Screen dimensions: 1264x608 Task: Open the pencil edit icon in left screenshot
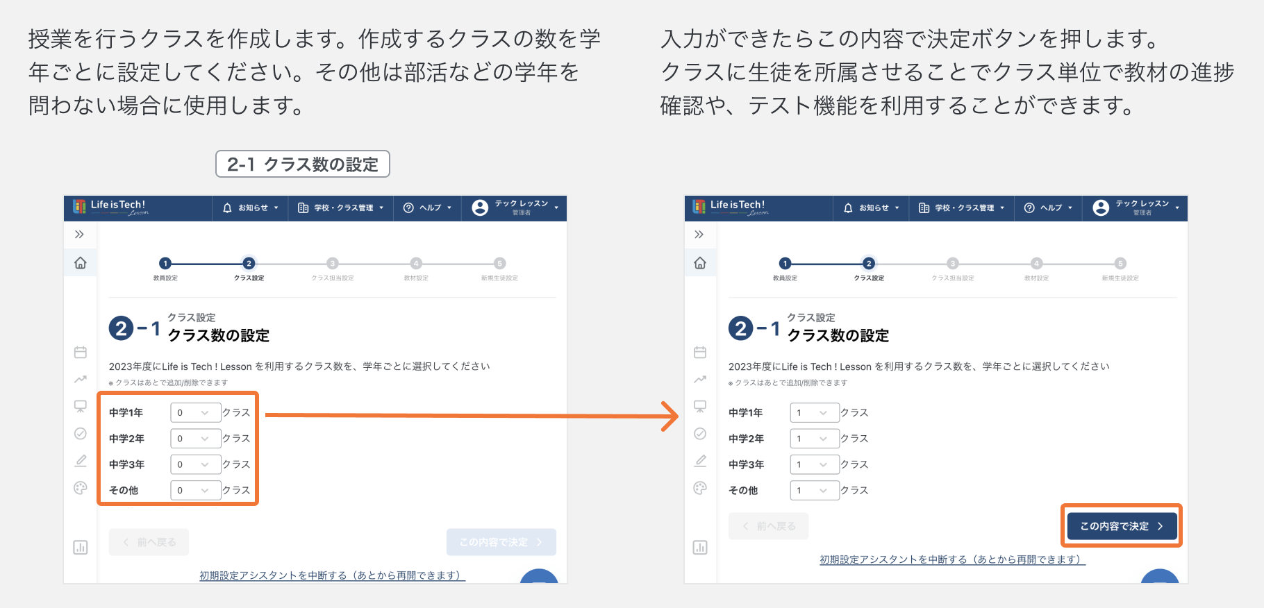pos(81,461)
